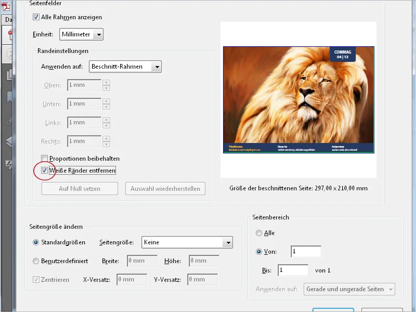Click the Unten margin field
416x312 pixels.
point(84,103)
